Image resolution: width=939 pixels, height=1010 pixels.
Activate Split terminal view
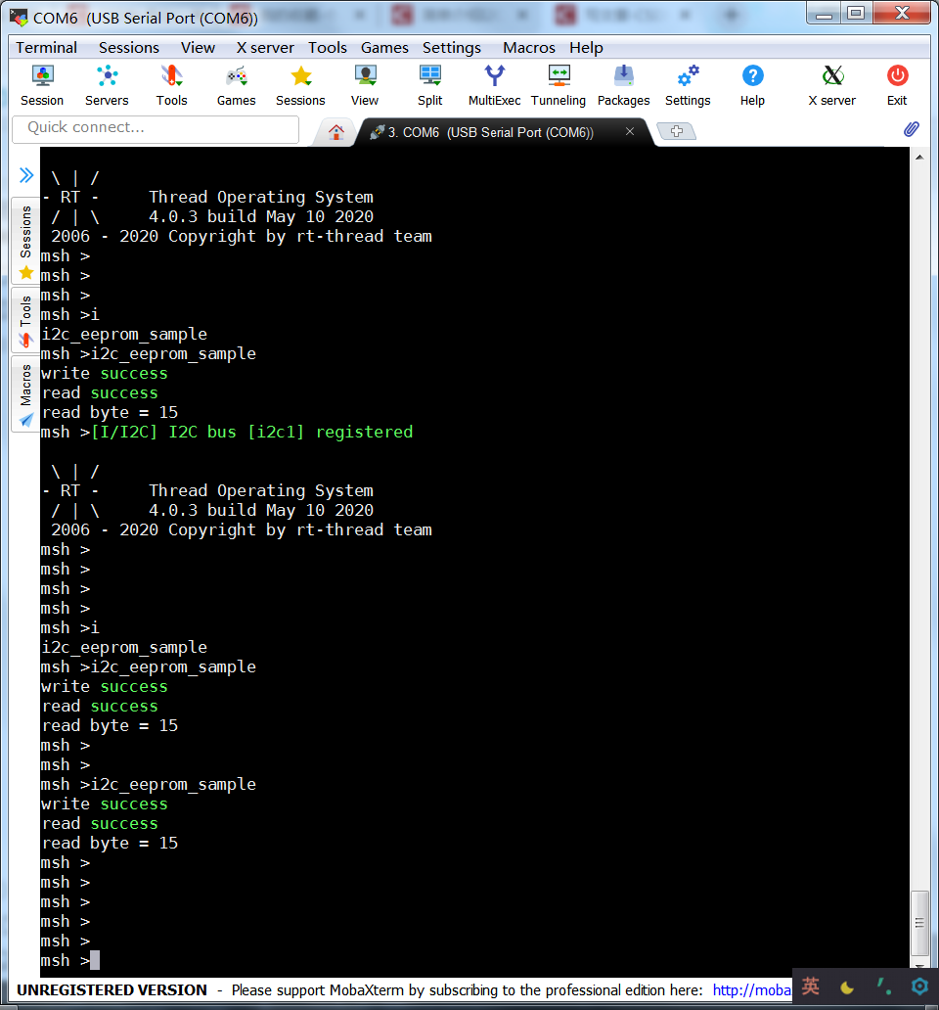[x=429, y=84]
